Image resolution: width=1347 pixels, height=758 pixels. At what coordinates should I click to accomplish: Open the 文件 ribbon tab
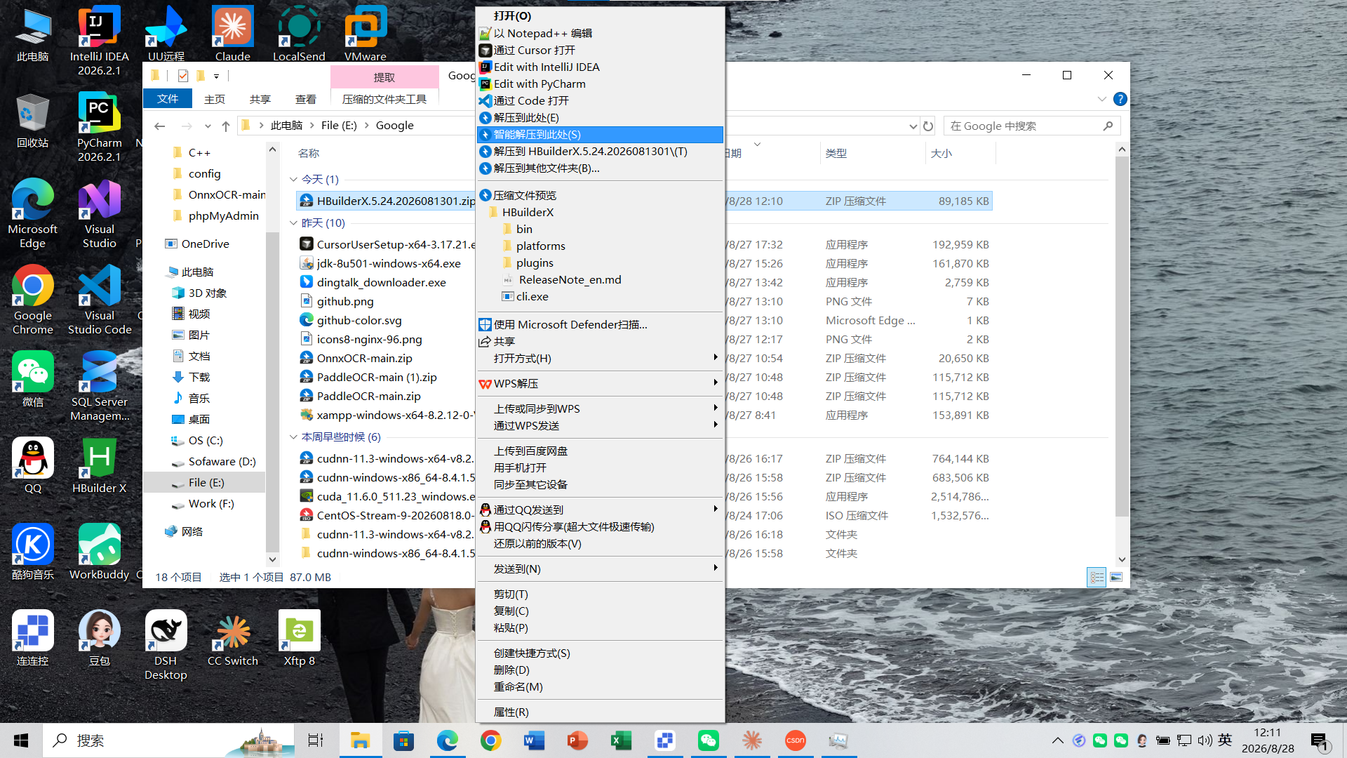(x=167, y=99)
